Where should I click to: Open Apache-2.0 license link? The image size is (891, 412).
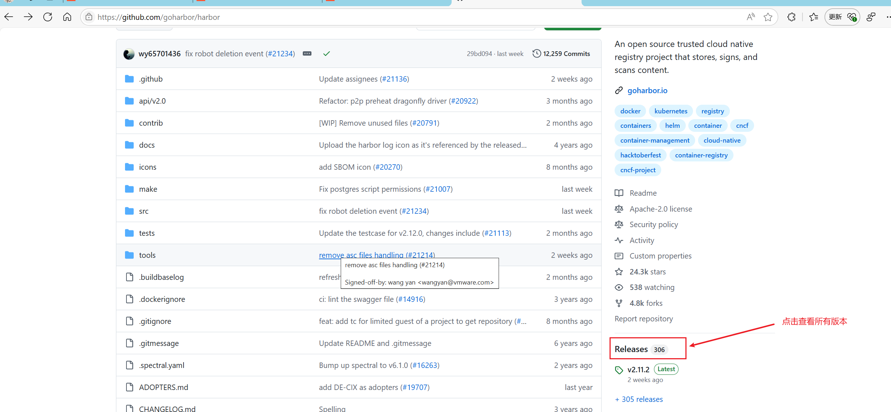point(653,209)
